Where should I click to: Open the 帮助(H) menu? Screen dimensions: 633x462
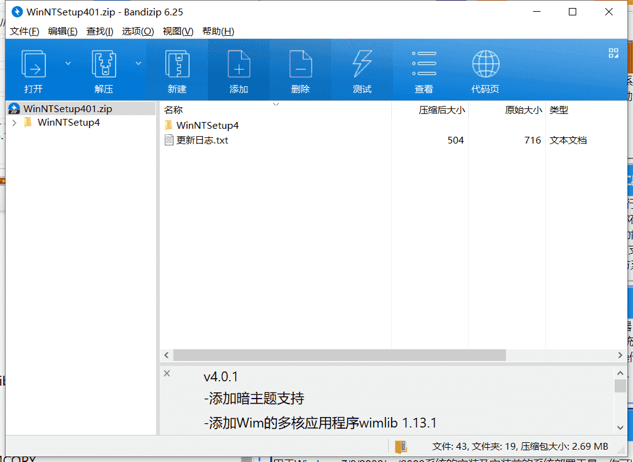[x=218, y=31]
